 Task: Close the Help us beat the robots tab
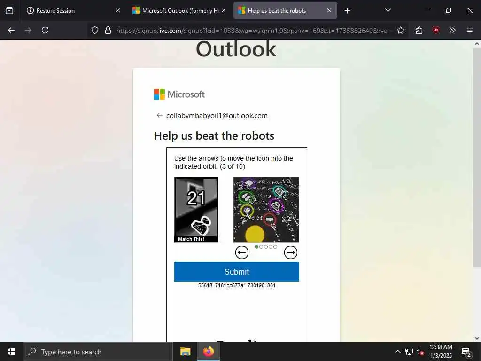tap(329, 10)
